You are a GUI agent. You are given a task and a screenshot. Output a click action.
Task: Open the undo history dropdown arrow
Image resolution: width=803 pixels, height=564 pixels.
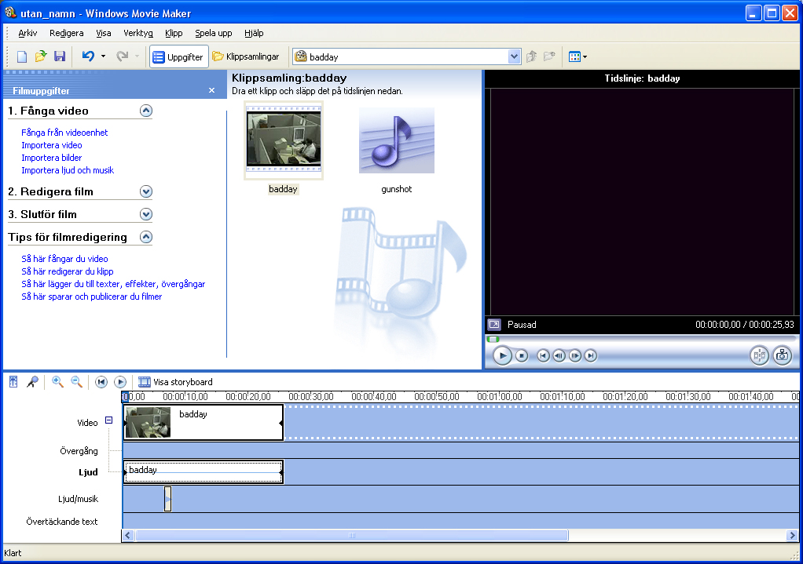[103, 56]
